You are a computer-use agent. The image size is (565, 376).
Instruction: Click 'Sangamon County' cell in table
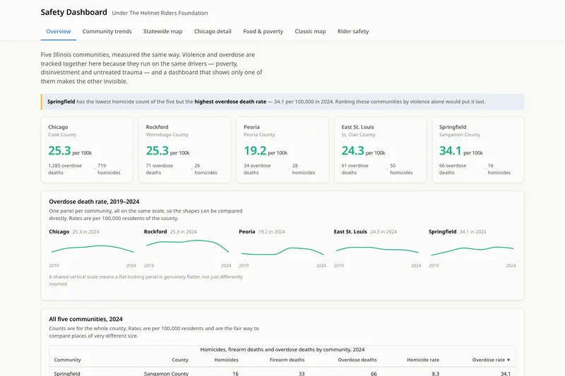[x=166, y=373]
